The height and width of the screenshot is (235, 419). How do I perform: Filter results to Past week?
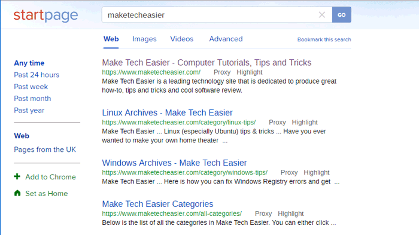click(31, 87)
